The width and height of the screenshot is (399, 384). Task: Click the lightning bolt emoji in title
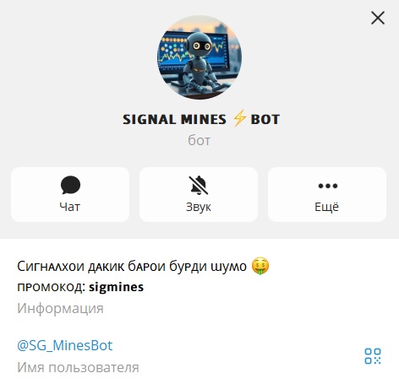(x=239, y=119)
